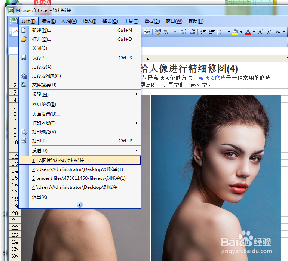288x261 pixels.
Task: Click the Increase Indent icon
Action: [x=212, y=32]
